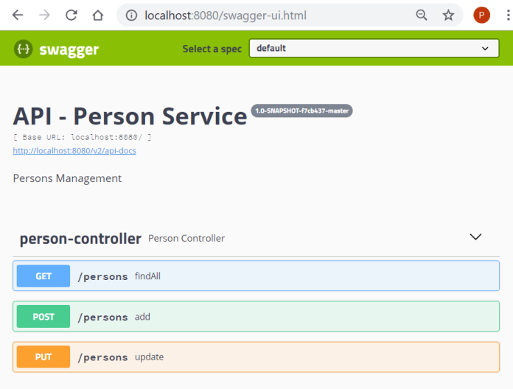
Task: Click the zoom magnifier icon in address bar
Action: pyautogui.click(x=422, y=15)
